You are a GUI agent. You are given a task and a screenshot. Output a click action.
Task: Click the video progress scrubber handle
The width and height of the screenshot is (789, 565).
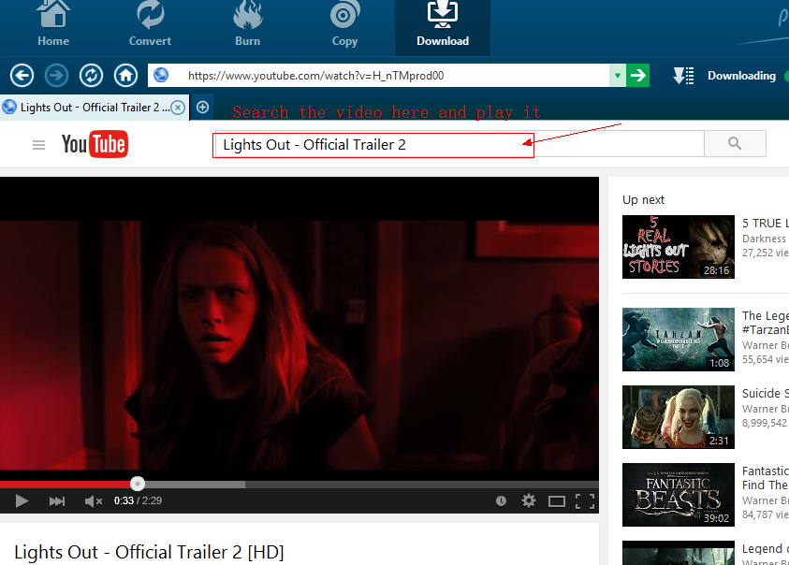138,484
